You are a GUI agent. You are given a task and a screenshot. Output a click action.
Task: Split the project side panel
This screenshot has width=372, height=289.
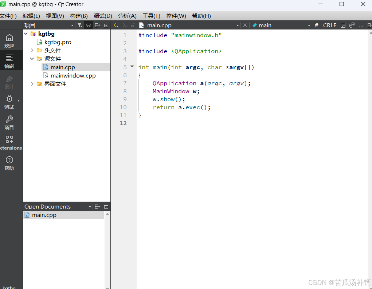point(98,25)
